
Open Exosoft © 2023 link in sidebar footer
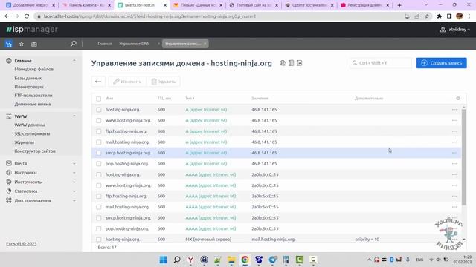(22, 244)
